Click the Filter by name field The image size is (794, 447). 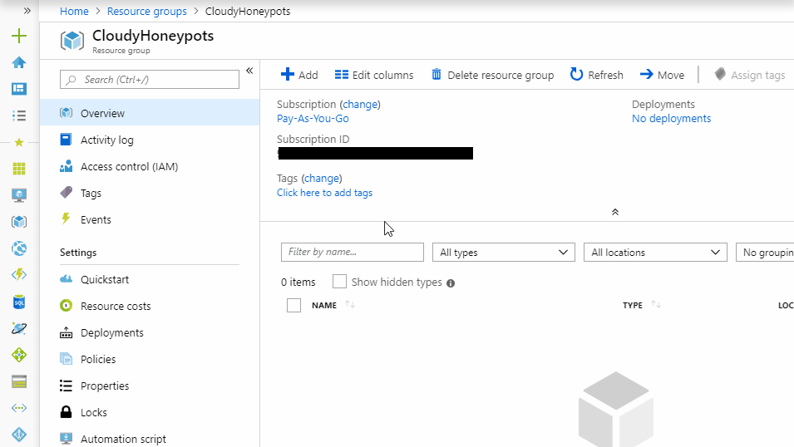[x=353, y=252]
